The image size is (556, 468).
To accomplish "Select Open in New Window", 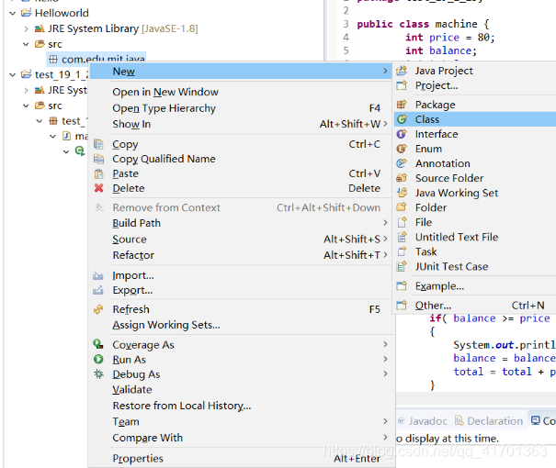I will 241,92.
